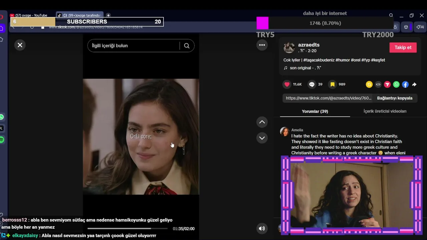Go to next video with down arrow
Image resolution: width=427 pixels, height=240 pixels.
click(262, 138)
